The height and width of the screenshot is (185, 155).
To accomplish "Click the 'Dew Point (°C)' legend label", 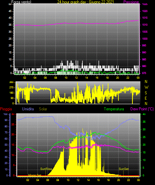I will point(142,109).
